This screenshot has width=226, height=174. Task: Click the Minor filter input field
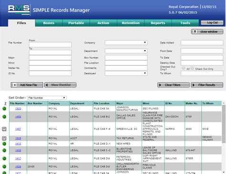(x=50, y=63)
